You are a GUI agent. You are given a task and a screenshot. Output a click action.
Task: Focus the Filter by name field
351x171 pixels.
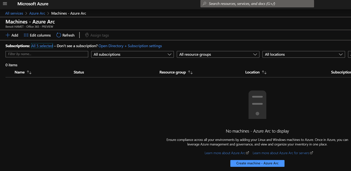47,54
